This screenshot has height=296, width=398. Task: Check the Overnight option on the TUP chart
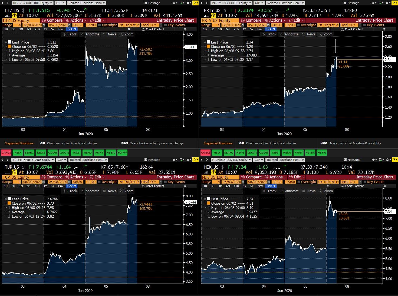(100, 182)
